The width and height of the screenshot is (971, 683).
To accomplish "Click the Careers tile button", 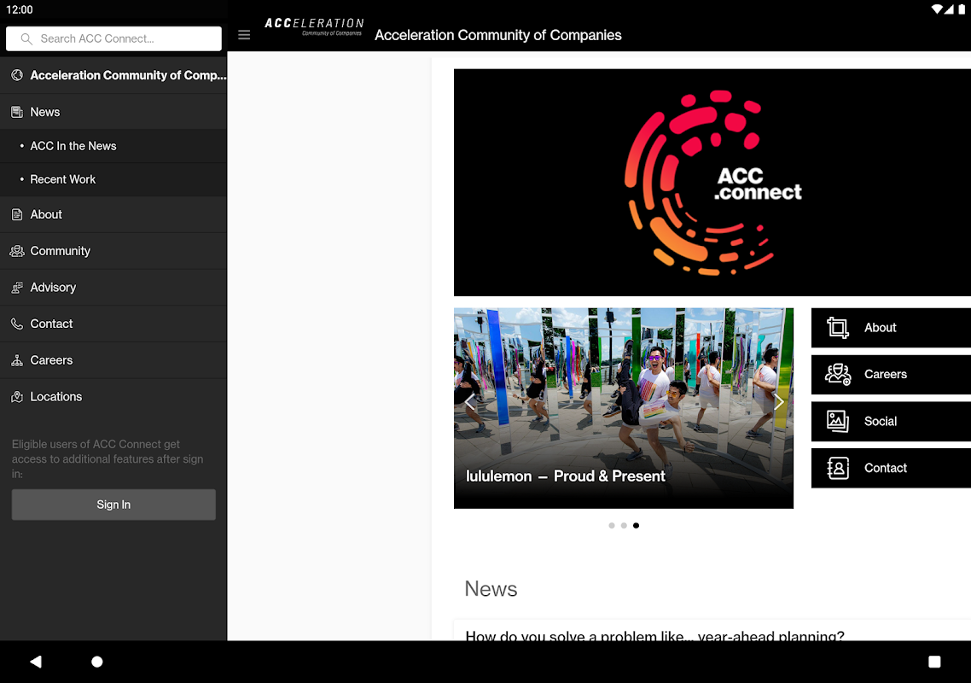I will pyautogui.click(x=891, y=374).
